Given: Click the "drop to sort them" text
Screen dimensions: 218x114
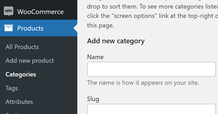Looking at the screenshot, I should [109, 6].
